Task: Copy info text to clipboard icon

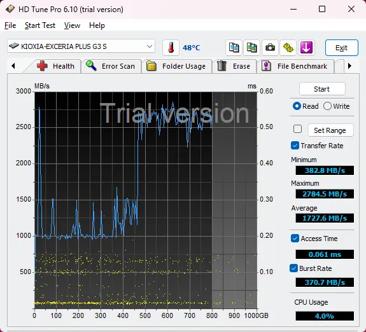Action: (x=234, y=48)
